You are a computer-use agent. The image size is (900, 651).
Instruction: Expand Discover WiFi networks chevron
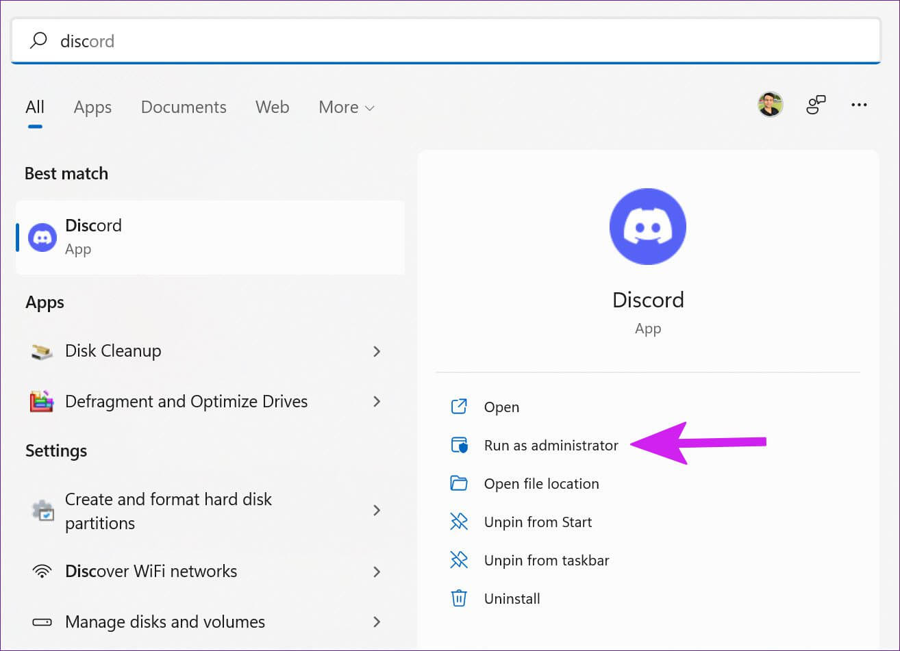pos(377,572)
